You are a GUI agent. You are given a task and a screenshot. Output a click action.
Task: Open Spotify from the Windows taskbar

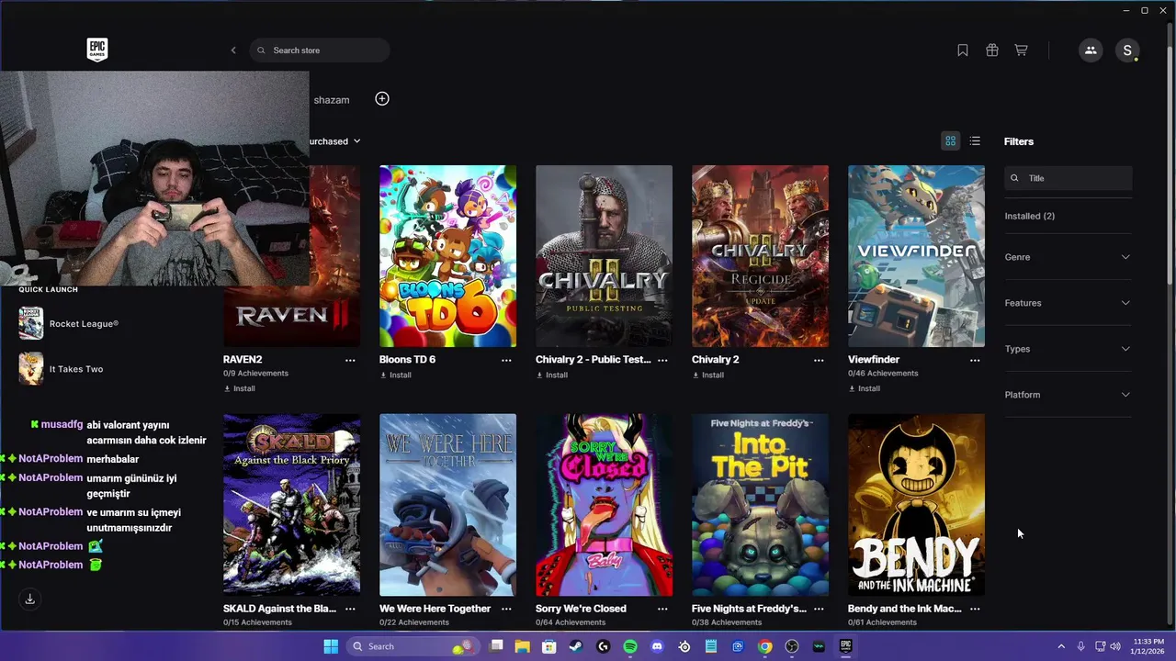(x=630, y=646)
